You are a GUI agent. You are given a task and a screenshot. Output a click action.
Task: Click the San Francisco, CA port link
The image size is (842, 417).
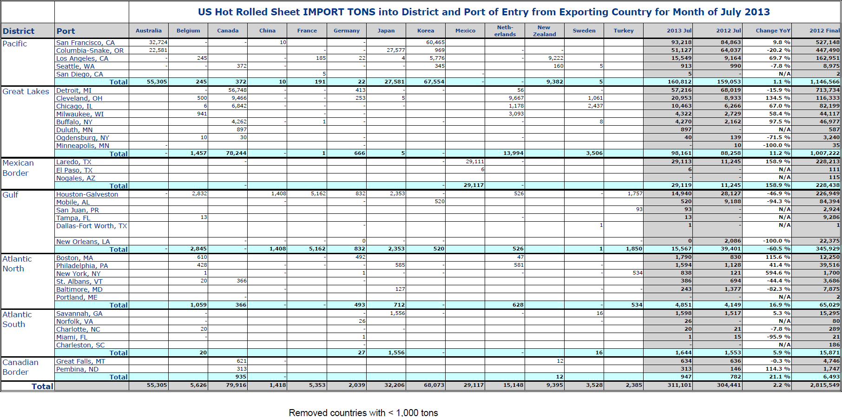85,43
